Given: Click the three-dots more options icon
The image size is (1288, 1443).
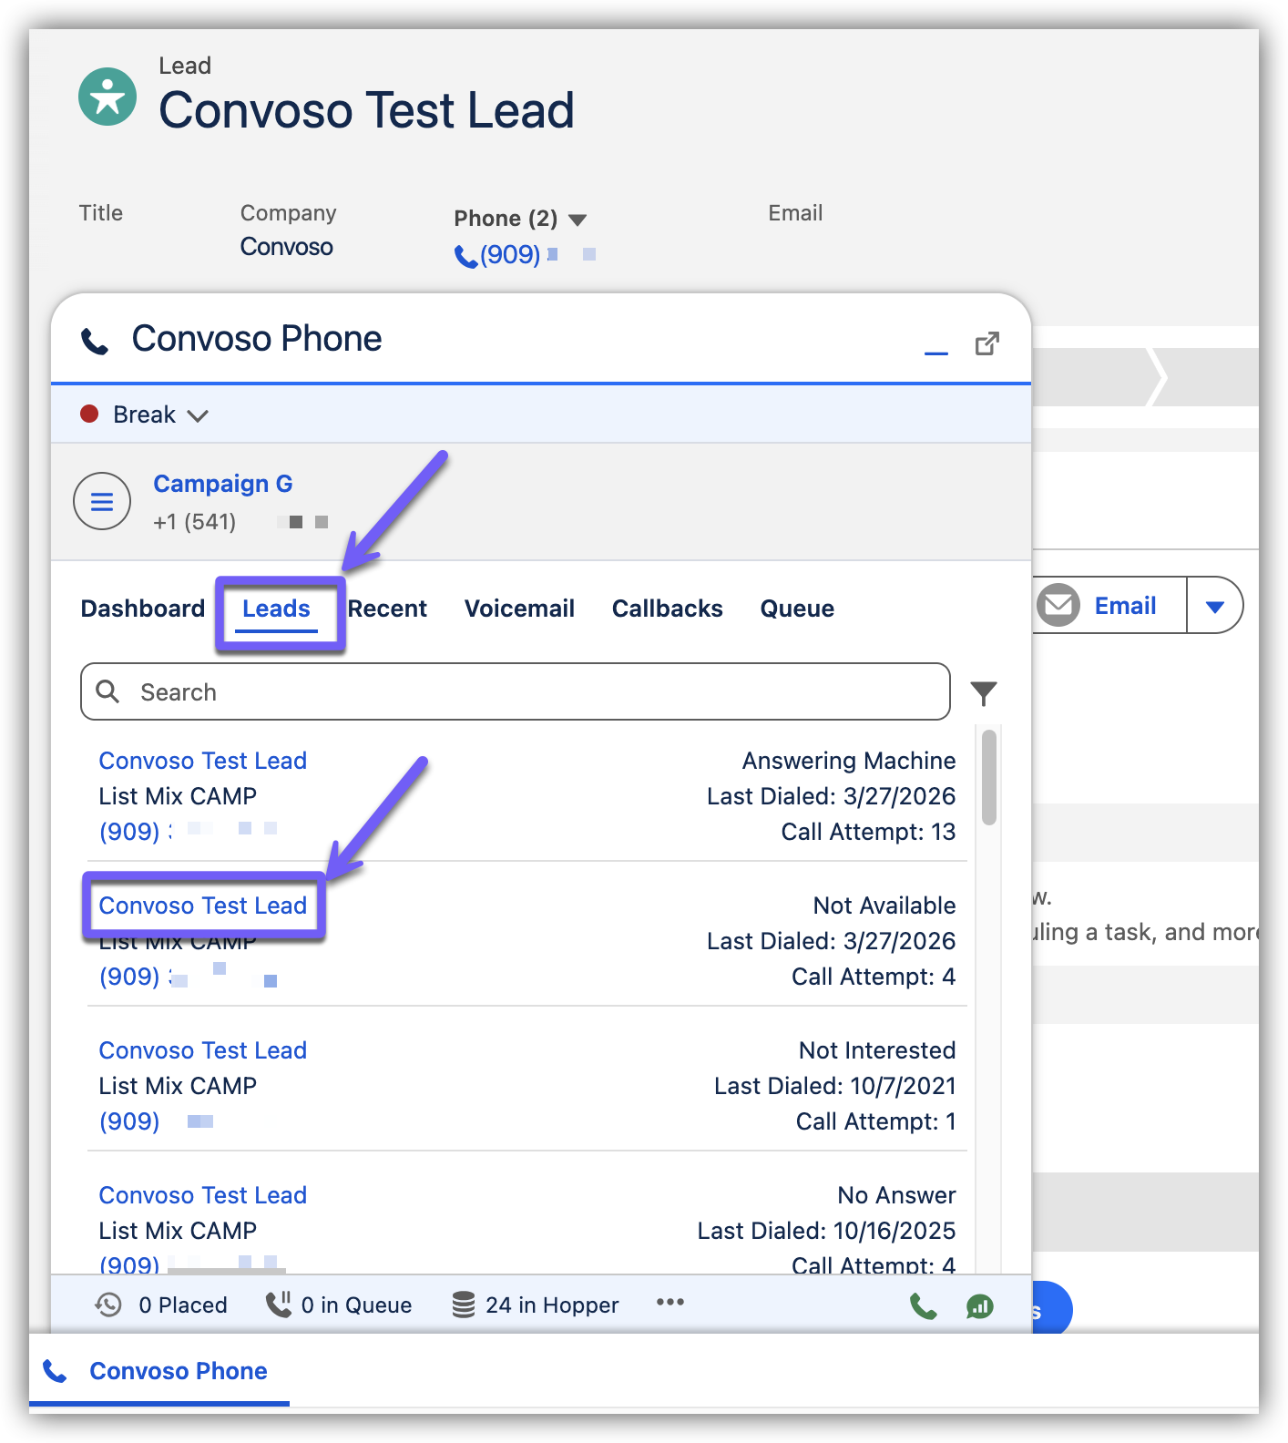Looking at the screenshot, I should click(670, 1303).
